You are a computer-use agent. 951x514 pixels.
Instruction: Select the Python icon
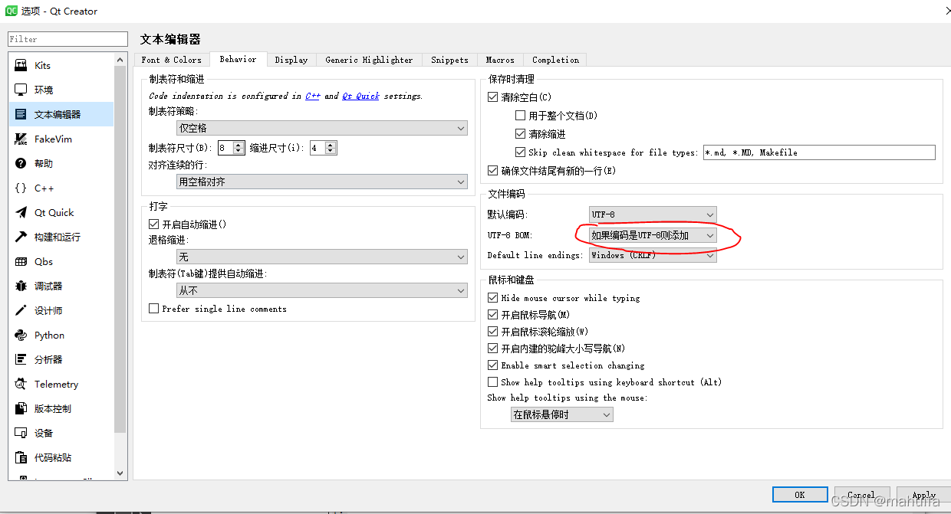click(x=21, y=336)
